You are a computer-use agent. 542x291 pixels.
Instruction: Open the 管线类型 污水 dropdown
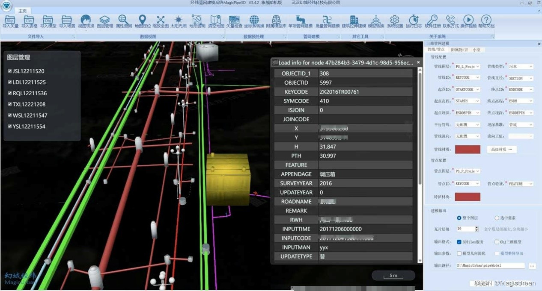(521, 67)
